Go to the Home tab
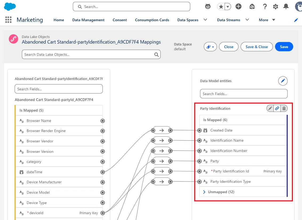Image resolution: width=302 pixels, height=220 pixels. (59, 20)
